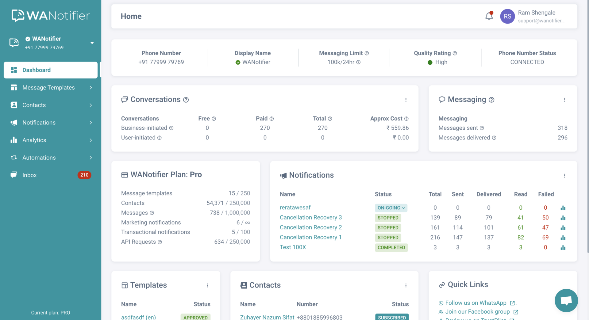Screen dimensions: 589x320
Task: Expand the WANotifier account switcher dropdown
Action: [x=92, y=43]
